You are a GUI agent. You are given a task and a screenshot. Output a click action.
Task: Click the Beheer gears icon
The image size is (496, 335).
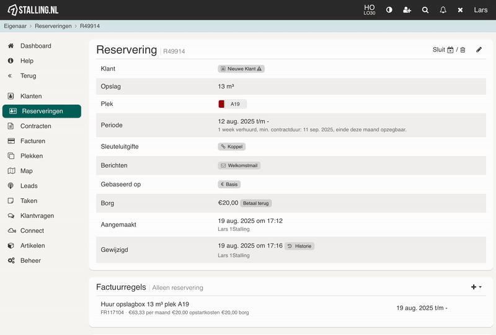[x=11, y=261]
